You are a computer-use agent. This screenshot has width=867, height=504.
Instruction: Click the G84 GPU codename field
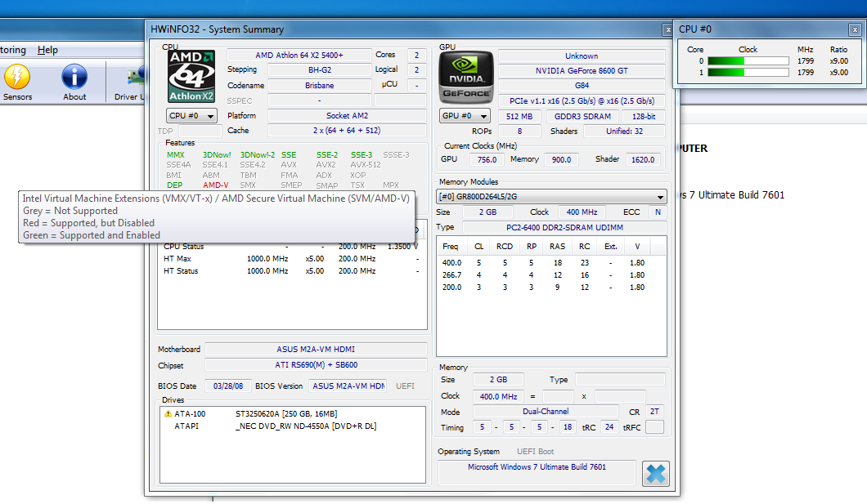(x=582, y=86)
